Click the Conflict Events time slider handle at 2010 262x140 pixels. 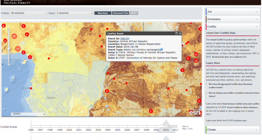(166, 126)
